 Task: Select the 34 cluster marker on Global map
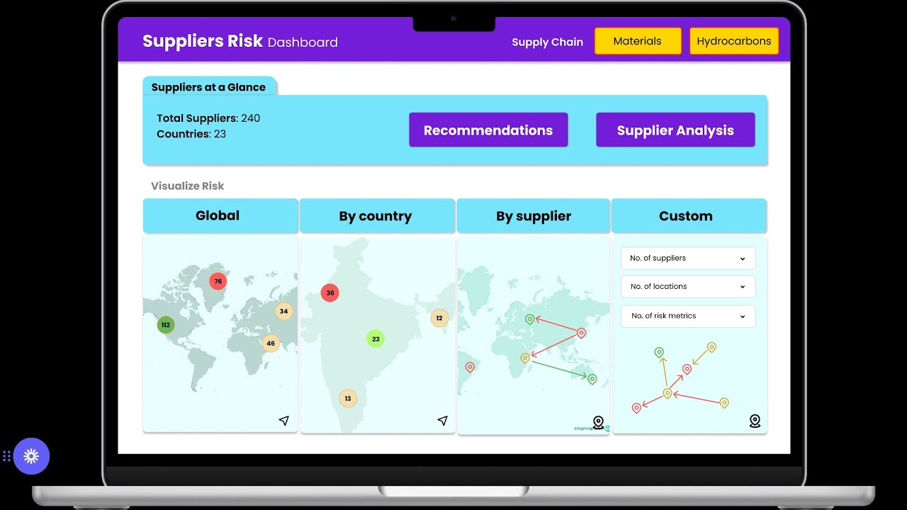tap(283, 311)
